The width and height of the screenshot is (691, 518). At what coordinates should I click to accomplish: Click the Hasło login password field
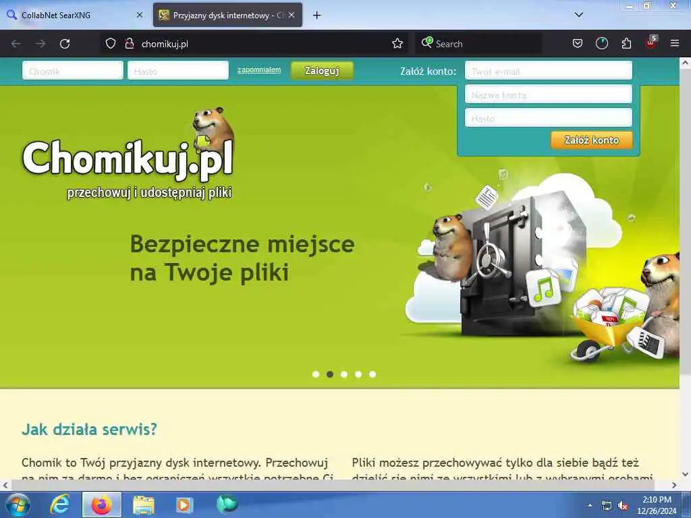tap(178, 70)
